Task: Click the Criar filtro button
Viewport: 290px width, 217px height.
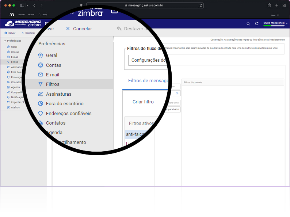Action: click(x=143, y=102)
